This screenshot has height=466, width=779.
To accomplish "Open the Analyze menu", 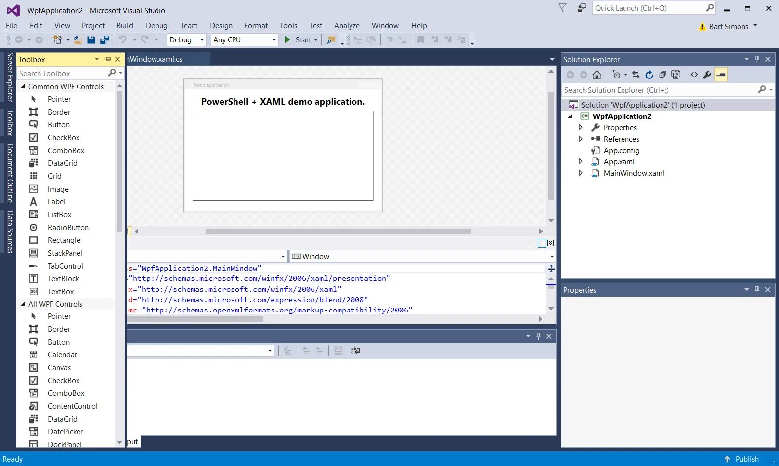I will [347, 26].
